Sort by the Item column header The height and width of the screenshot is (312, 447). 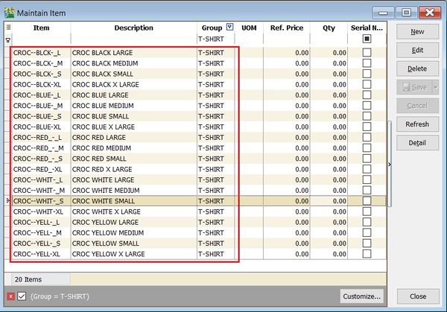tap(41, 28)
